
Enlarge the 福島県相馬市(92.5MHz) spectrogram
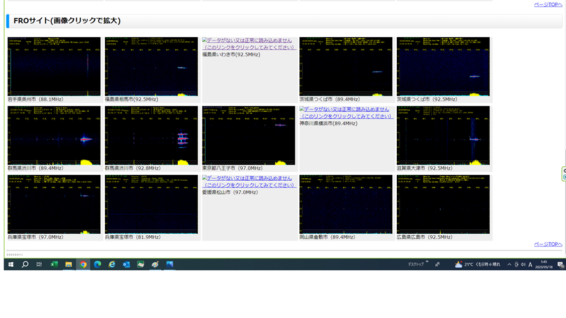pyautogui.click(x=151, y=66)
